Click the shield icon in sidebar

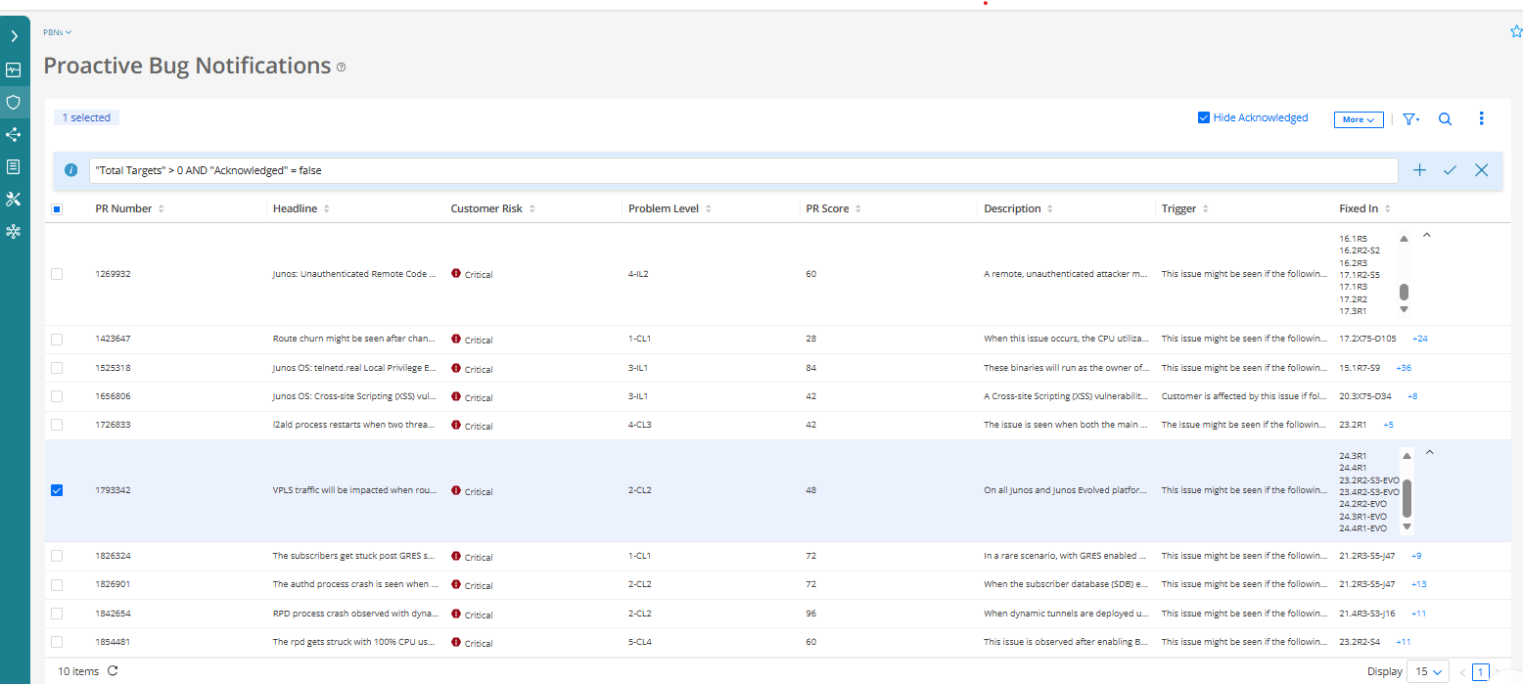14,102
